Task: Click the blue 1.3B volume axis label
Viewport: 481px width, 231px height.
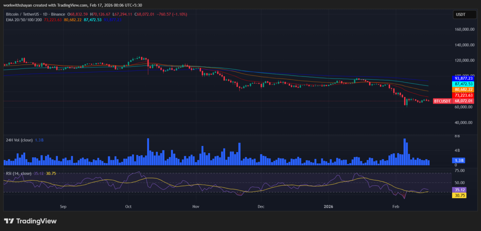Action: (x=459, y=160)
